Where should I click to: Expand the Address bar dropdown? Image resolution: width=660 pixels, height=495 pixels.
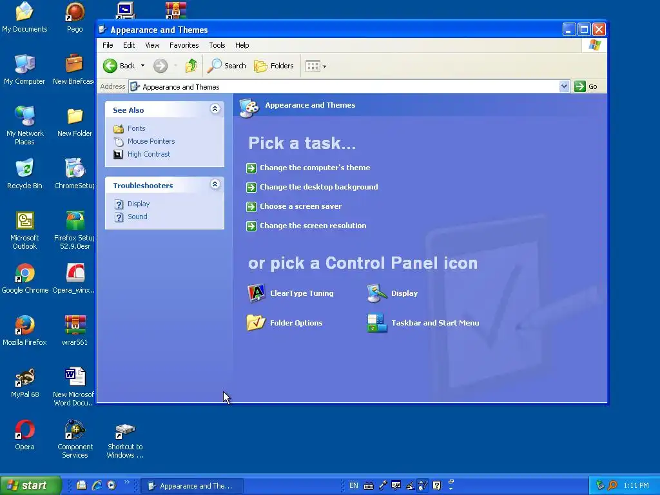[x=564, y=86]
